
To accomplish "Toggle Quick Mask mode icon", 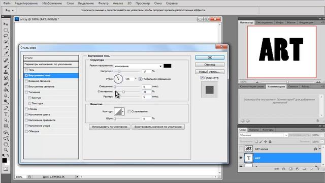I will pyautogui.click(x=6, y=169).
